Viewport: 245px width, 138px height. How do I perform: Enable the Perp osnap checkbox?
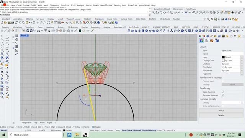[43, 127]
